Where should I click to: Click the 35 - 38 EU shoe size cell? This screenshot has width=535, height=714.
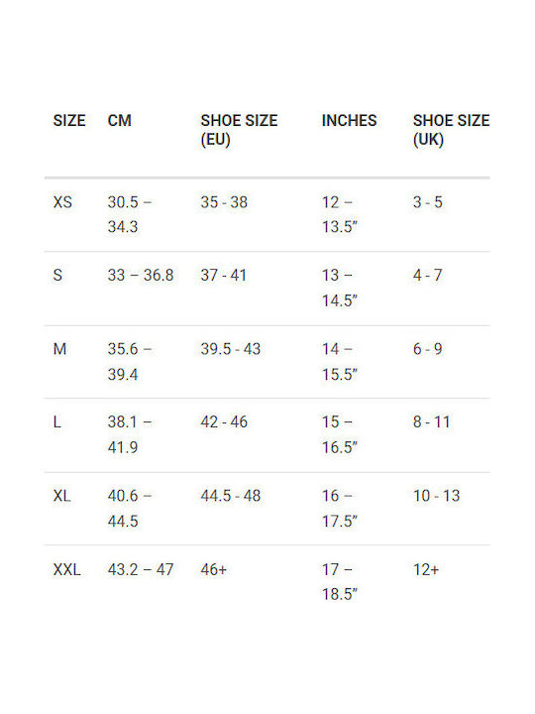coord(224,202)
